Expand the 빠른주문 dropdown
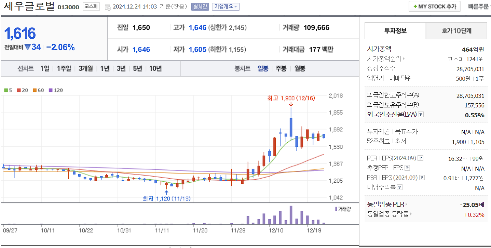Viewport: 491px width, 248px height. tap(478, 6)
